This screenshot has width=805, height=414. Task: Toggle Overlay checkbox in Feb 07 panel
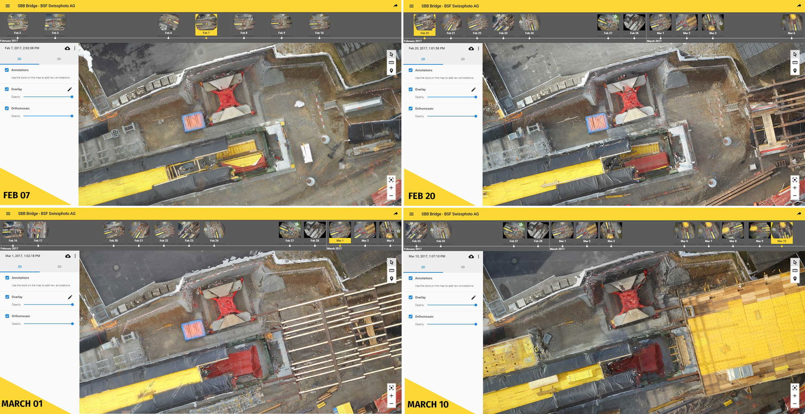pos(7,89)
